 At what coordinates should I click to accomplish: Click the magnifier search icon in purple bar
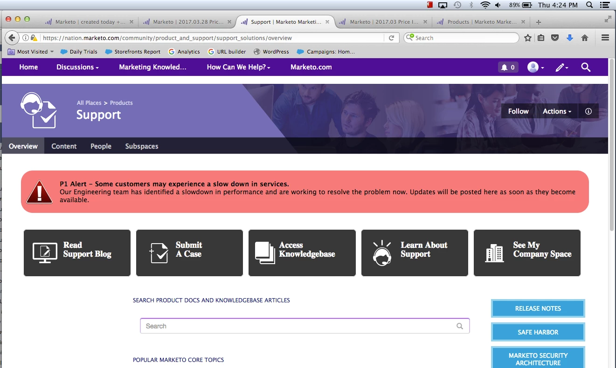586,68
